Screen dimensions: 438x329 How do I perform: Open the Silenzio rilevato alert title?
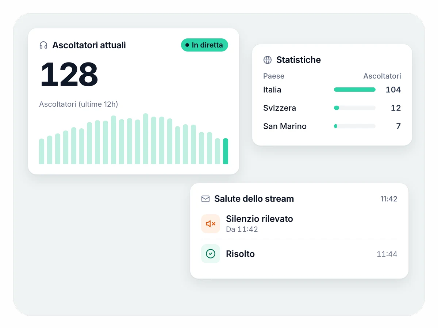[260, 219]
